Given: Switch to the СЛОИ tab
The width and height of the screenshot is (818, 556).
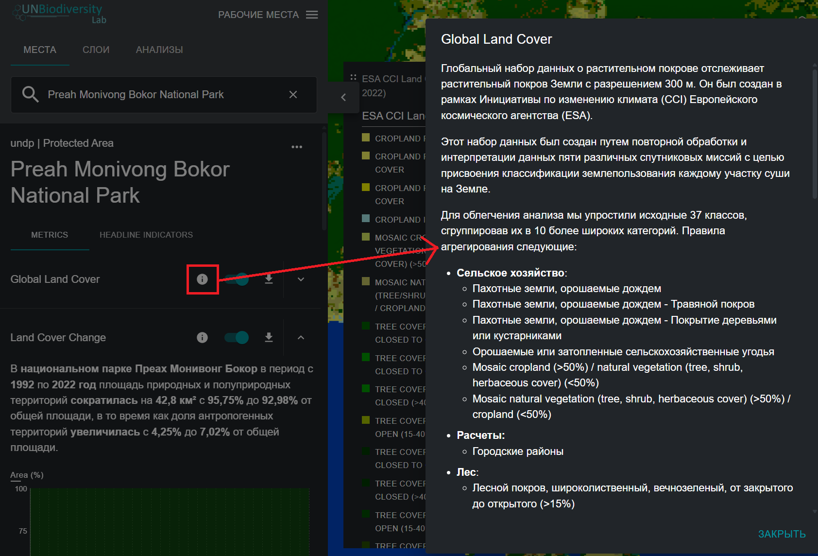Looking at the screenshot, I should (x=96, y=50).
